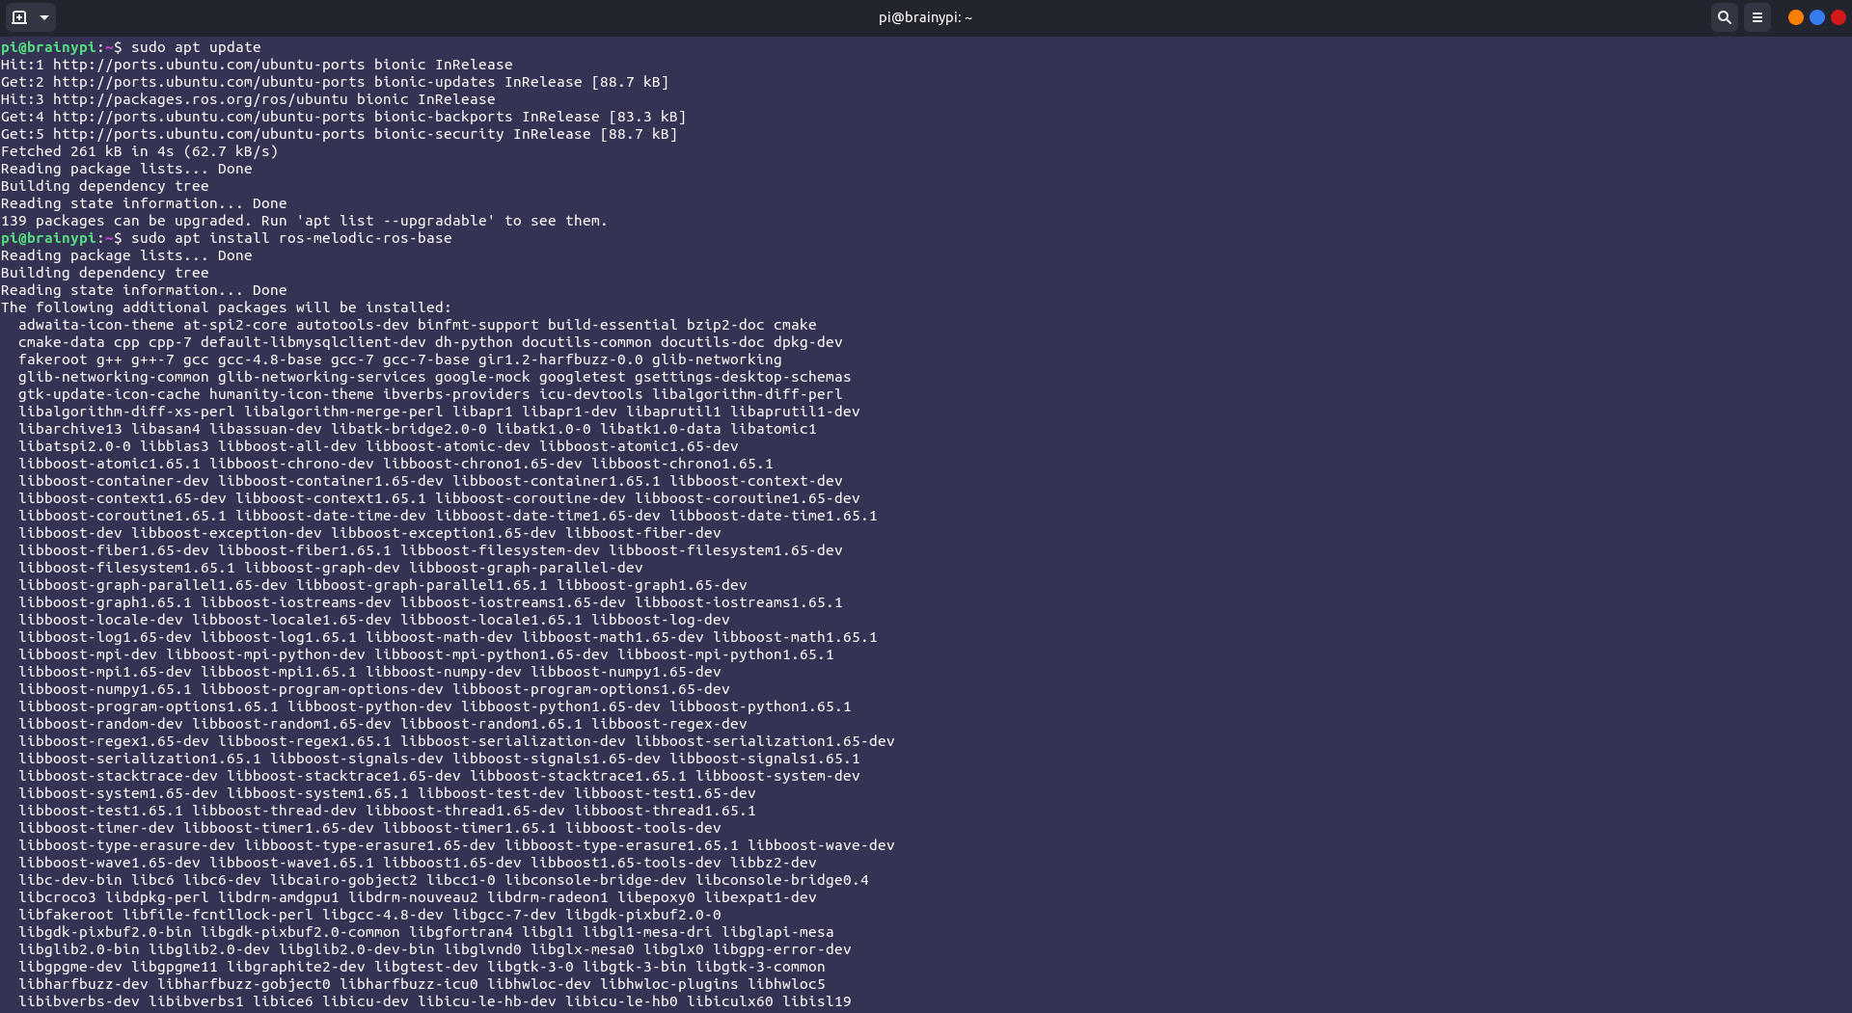
Task: Click the 'libboost-math1.65.1' package name
Action: pyautogui.click(x=795, y=637)
